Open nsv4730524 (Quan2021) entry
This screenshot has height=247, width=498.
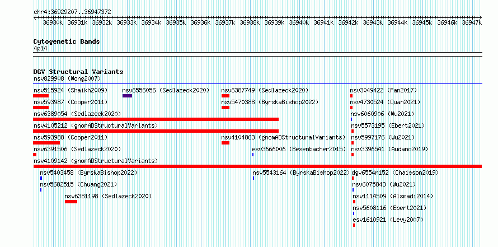[385, 102]
